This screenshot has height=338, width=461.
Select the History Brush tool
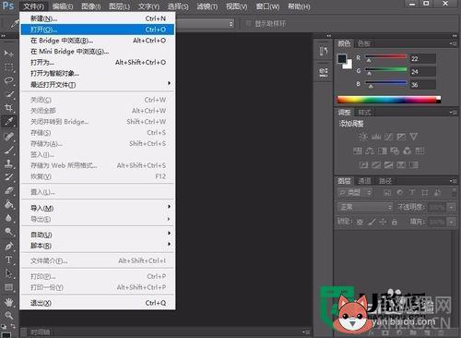pos(8,176)
